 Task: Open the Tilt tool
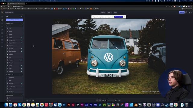tap(14, 98)
